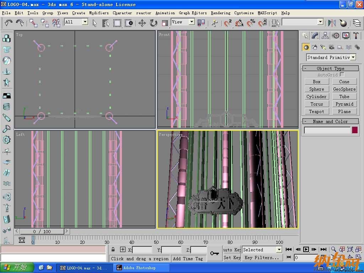Toggle Window/Crossing selection mode
Viewport: 364px width, 273px height.
point(129,23)
